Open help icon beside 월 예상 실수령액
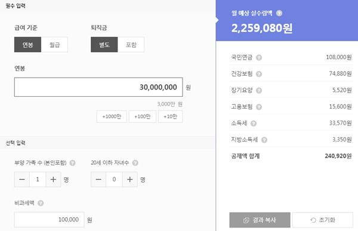Image resolution: width=358 pixels, height=231 pixels. 279,13
